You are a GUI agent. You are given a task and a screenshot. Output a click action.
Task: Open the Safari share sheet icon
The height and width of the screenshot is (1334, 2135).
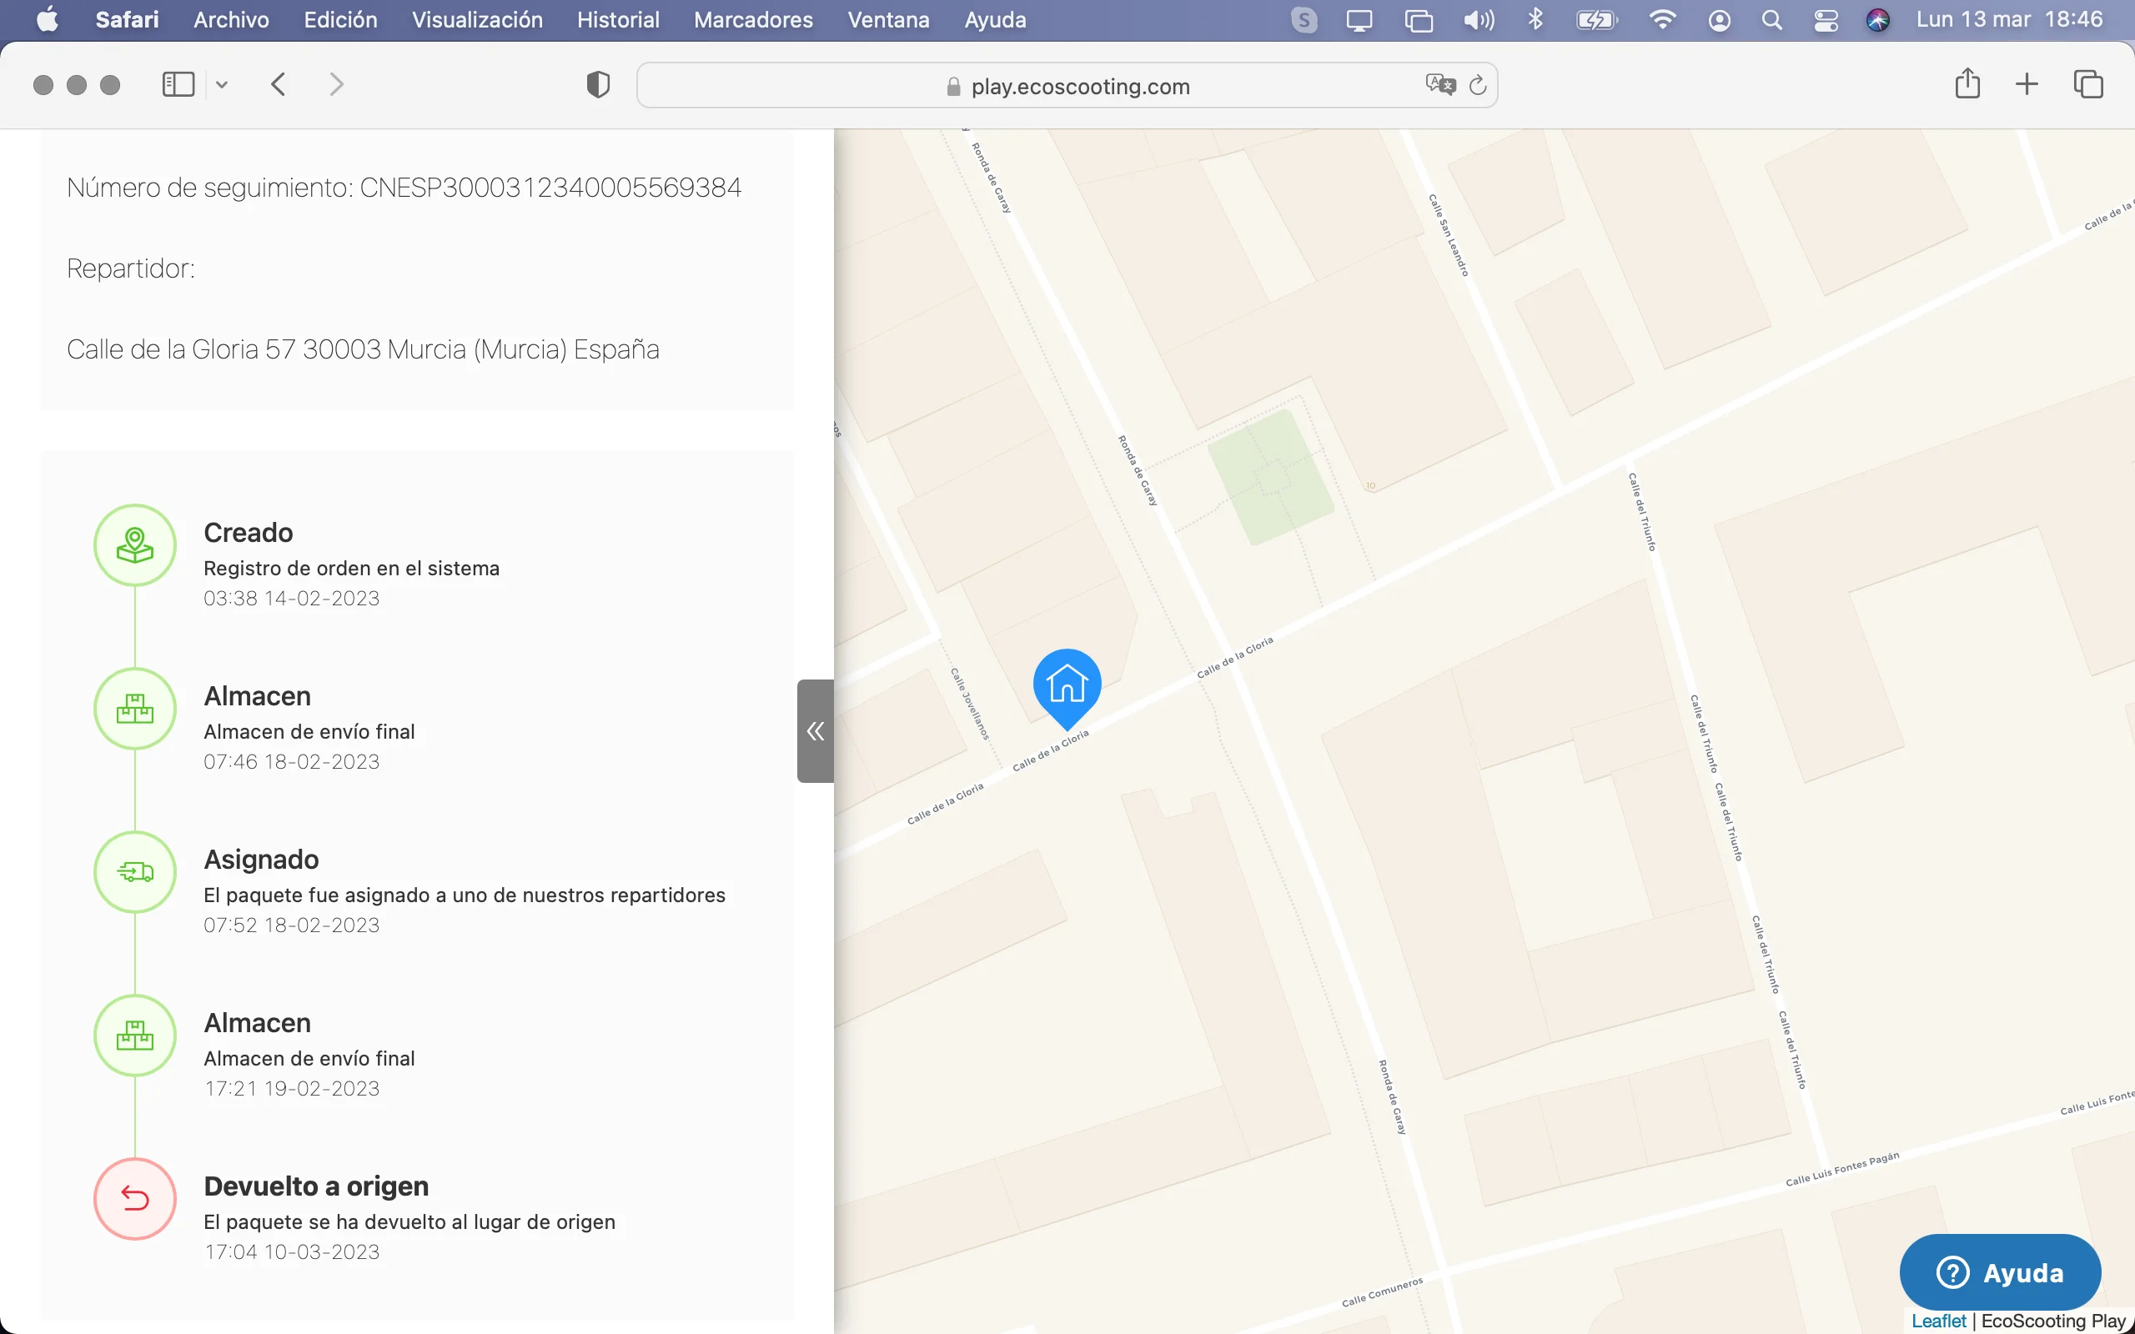(1967, 85)
